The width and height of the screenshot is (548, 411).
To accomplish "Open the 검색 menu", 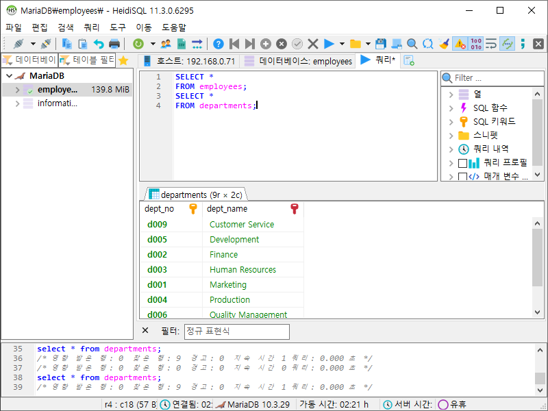I will pyautogui.click(x=66, y=27).
